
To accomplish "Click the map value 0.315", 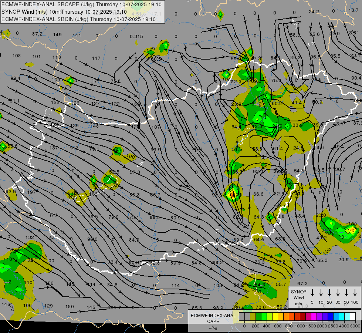I will click(x=136, y=37).
